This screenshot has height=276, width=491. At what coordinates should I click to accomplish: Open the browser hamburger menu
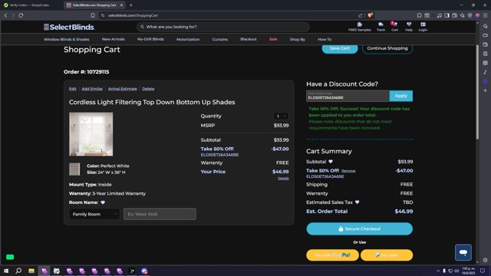click(x=486, y=15)
